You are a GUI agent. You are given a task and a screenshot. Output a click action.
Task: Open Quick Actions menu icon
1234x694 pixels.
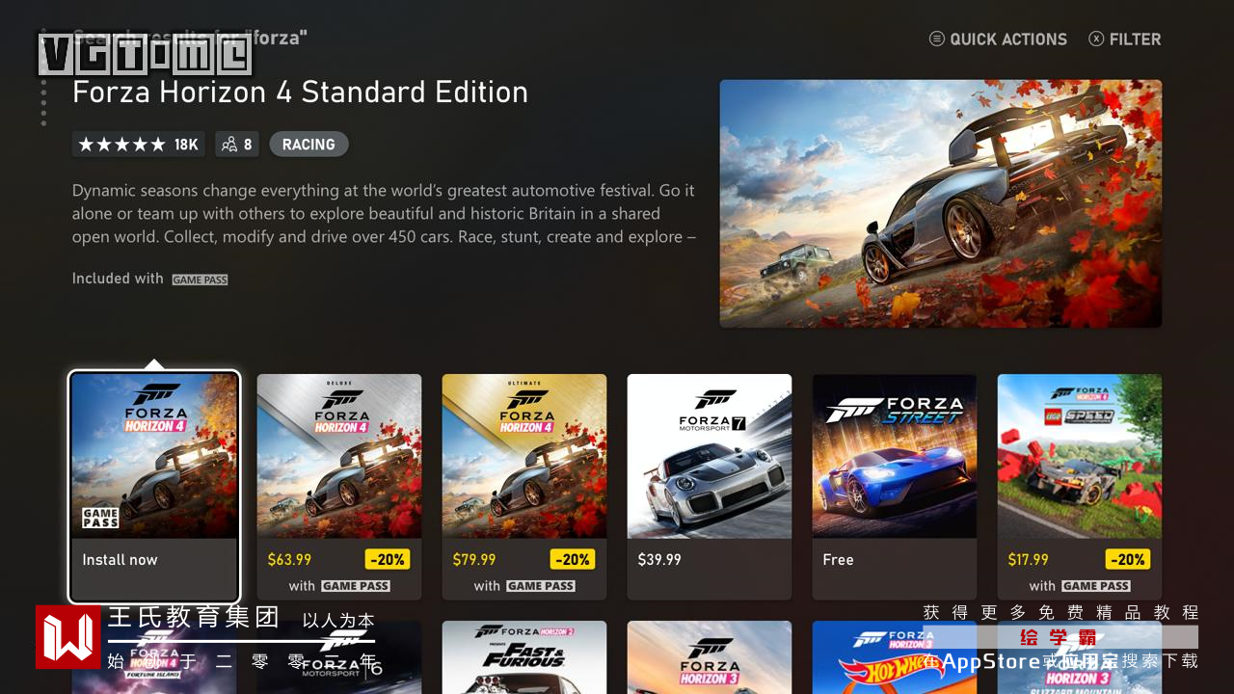[x=936, y=39]
